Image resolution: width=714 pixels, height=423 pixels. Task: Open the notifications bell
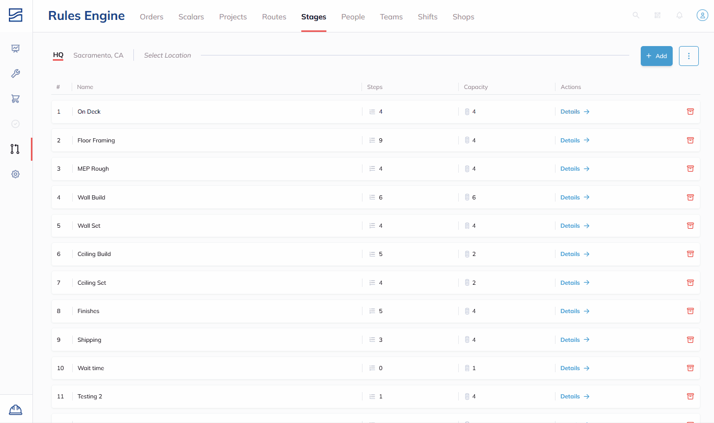click(679, 16)
